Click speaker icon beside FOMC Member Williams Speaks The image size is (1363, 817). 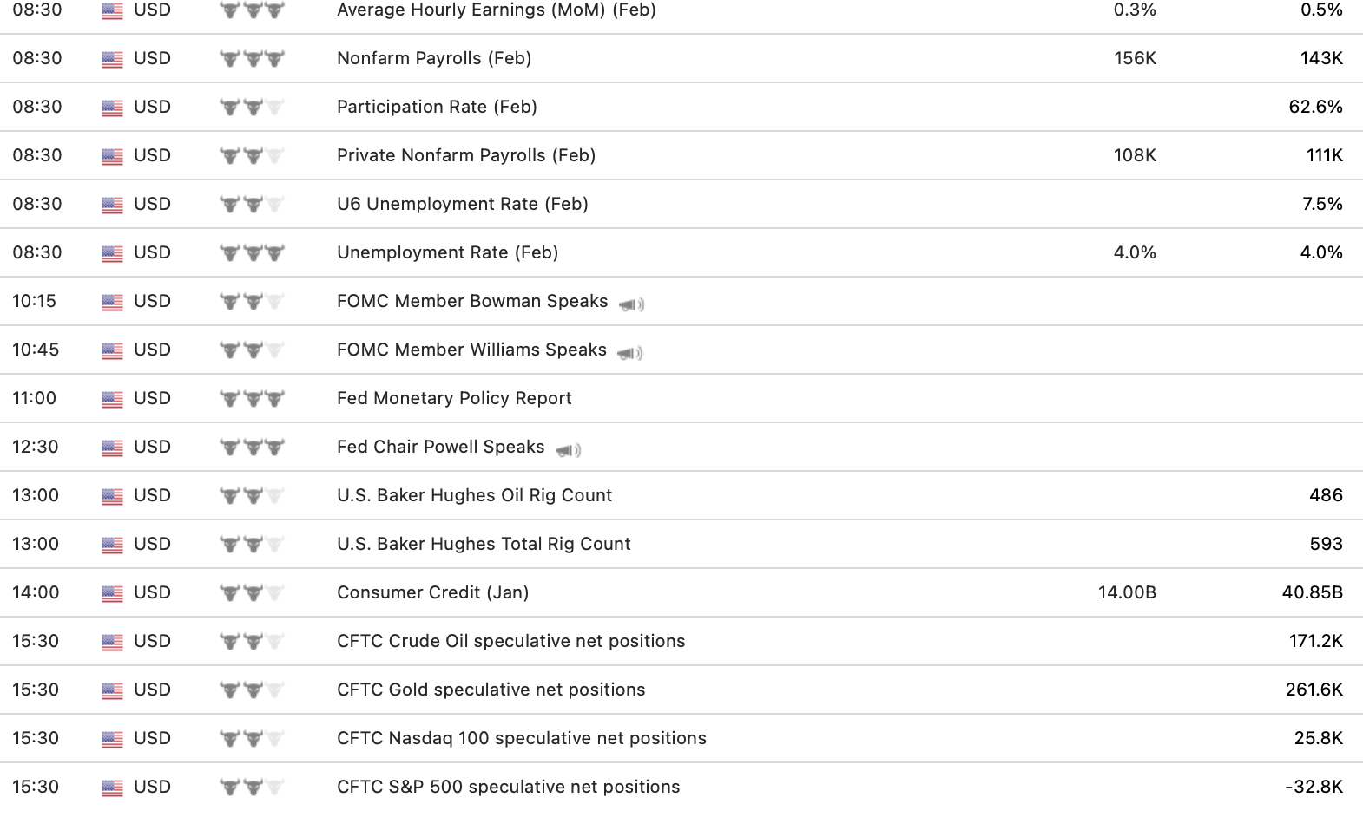(629, 353)
